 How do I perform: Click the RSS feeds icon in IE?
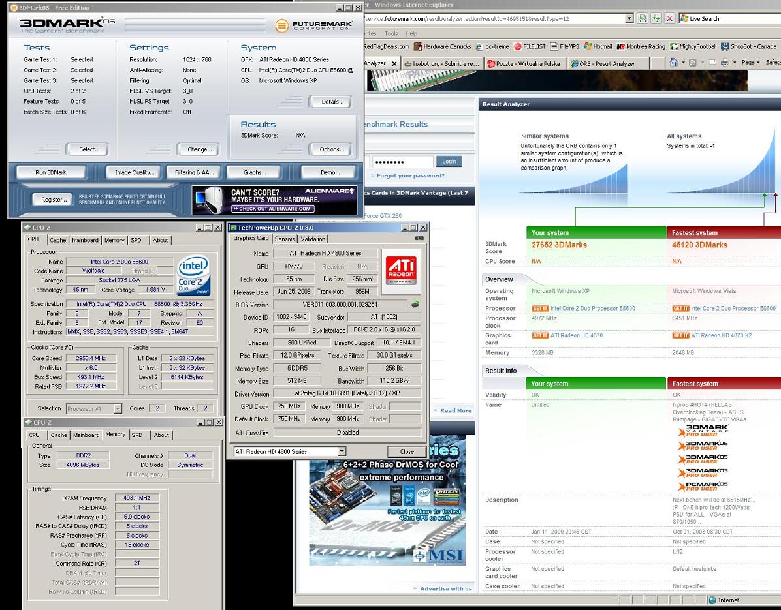692,62
